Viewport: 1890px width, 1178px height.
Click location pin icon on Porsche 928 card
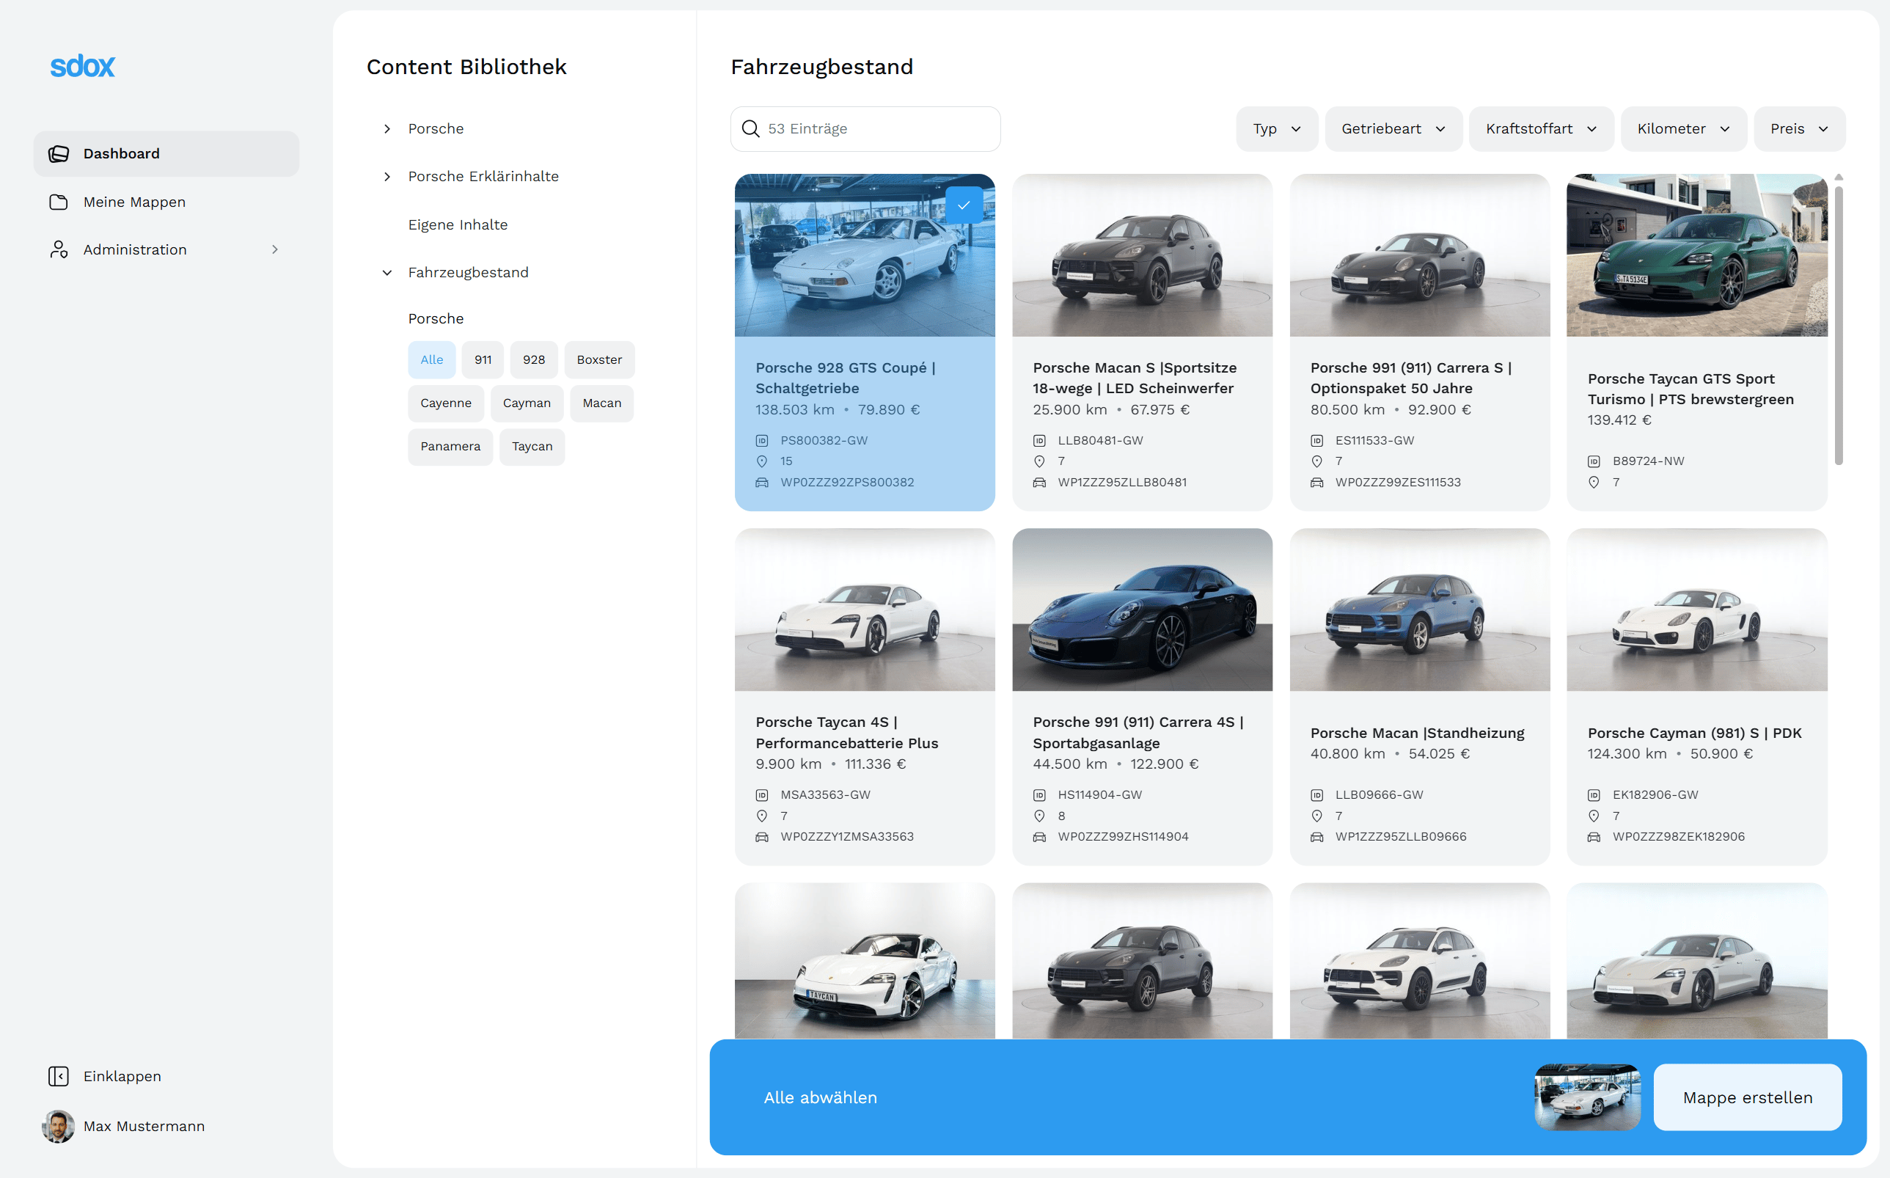point(762,461)
